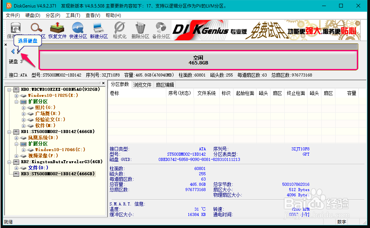Click the 终止柱面 column header
Viewport: 370px width, 228px height.
(x=296, y=93)
